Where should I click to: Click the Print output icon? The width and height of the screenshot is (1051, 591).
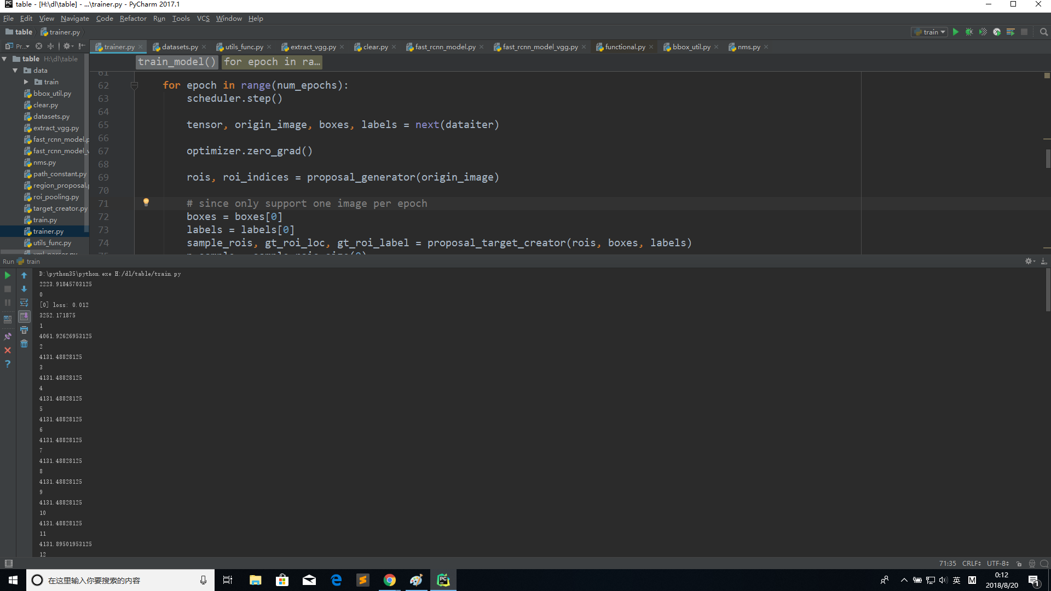click(x=24, y=330)
